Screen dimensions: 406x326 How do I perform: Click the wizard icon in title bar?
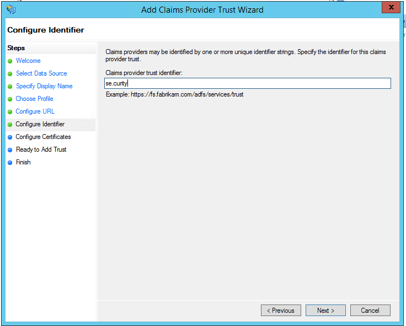(x=10, y=9)
